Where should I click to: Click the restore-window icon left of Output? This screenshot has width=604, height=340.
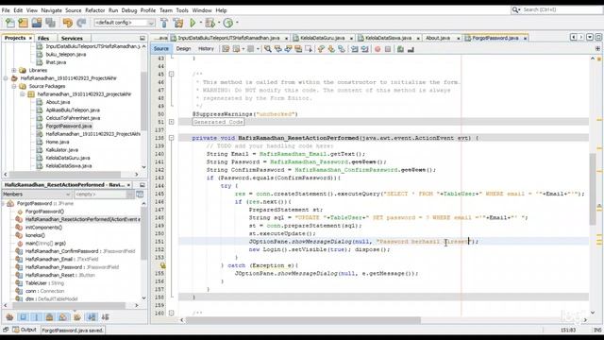[x=6, y=330]
